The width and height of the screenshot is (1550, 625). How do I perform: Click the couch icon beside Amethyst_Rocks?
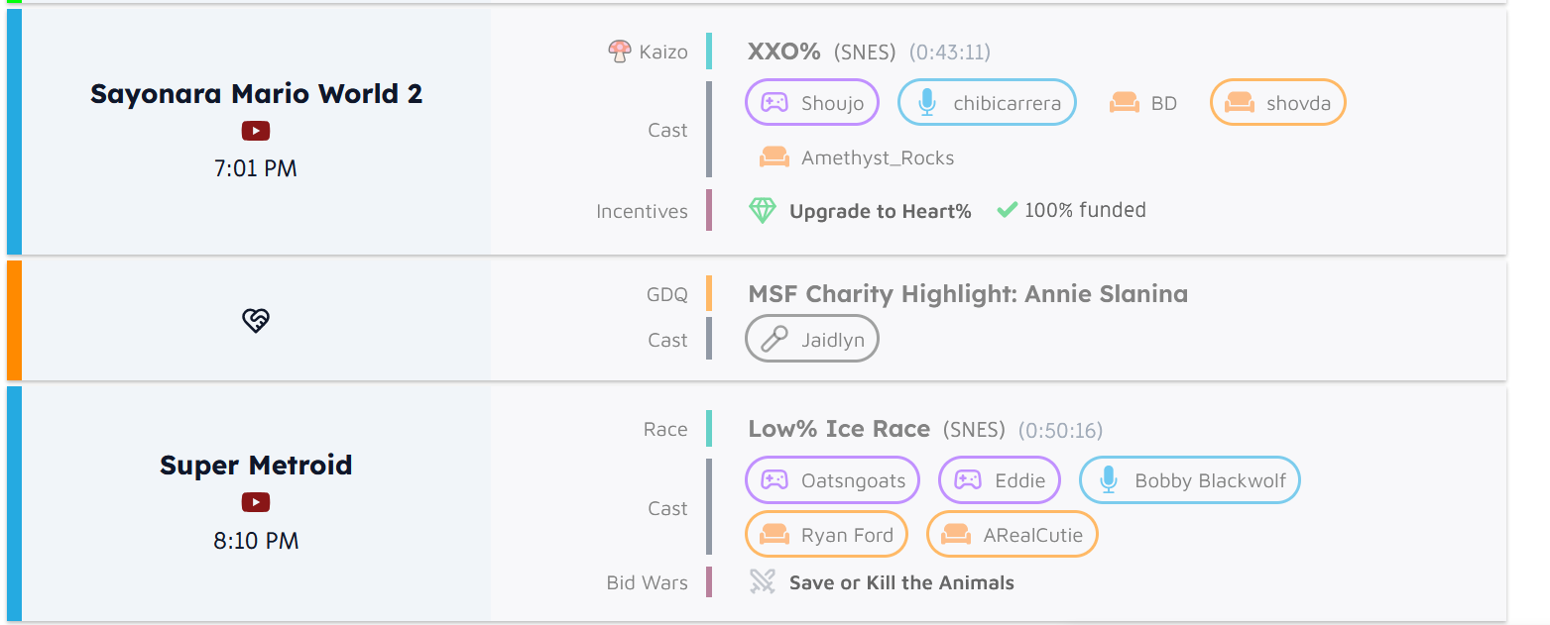[775, 157]
